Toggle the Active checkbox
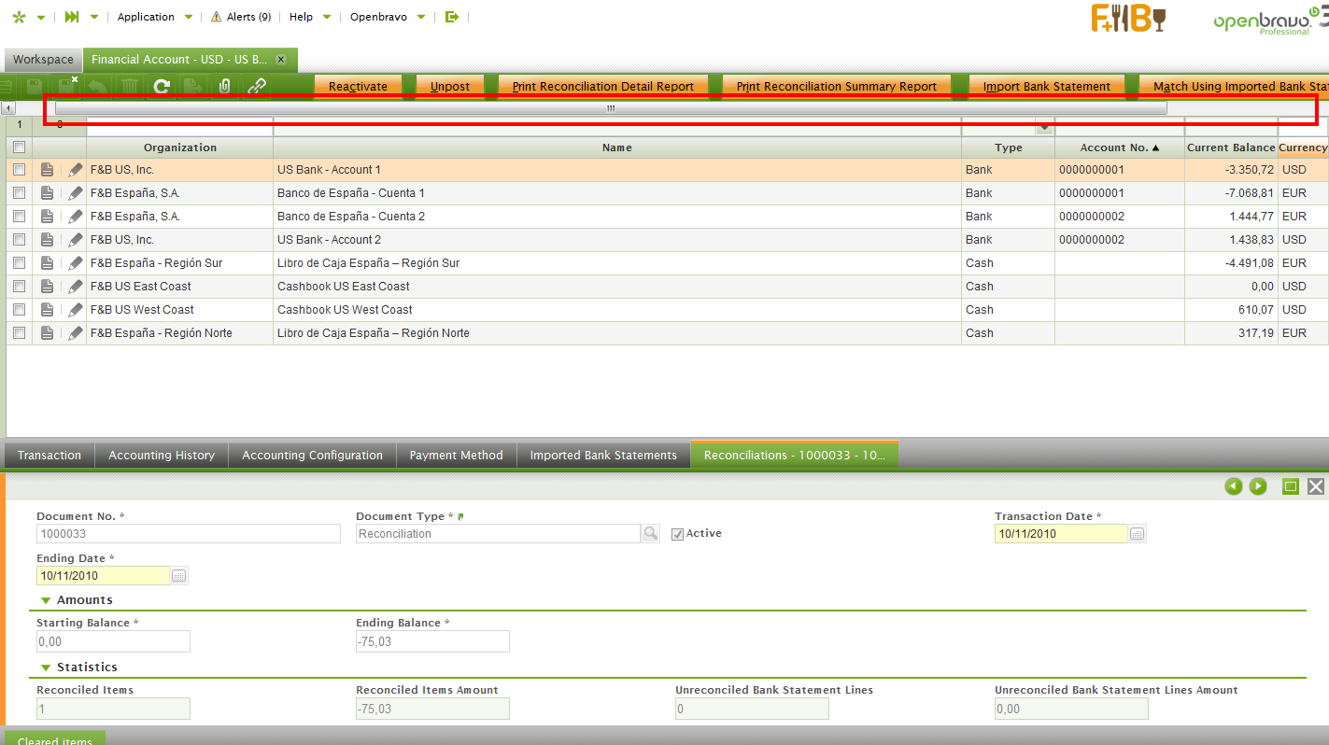 click(x=678, y=534)
